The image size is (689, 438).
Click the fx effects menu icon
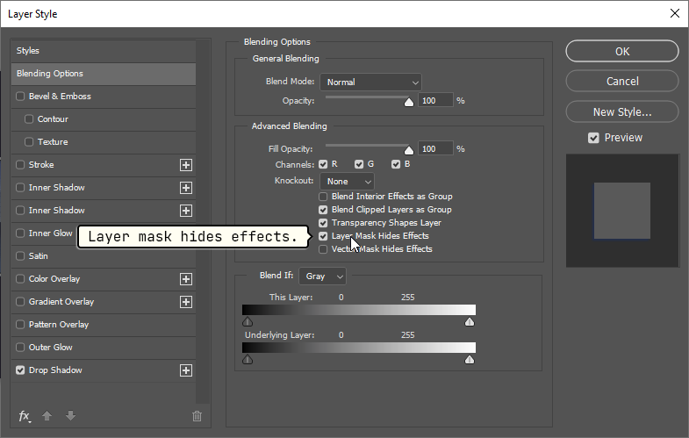[25, 416]
